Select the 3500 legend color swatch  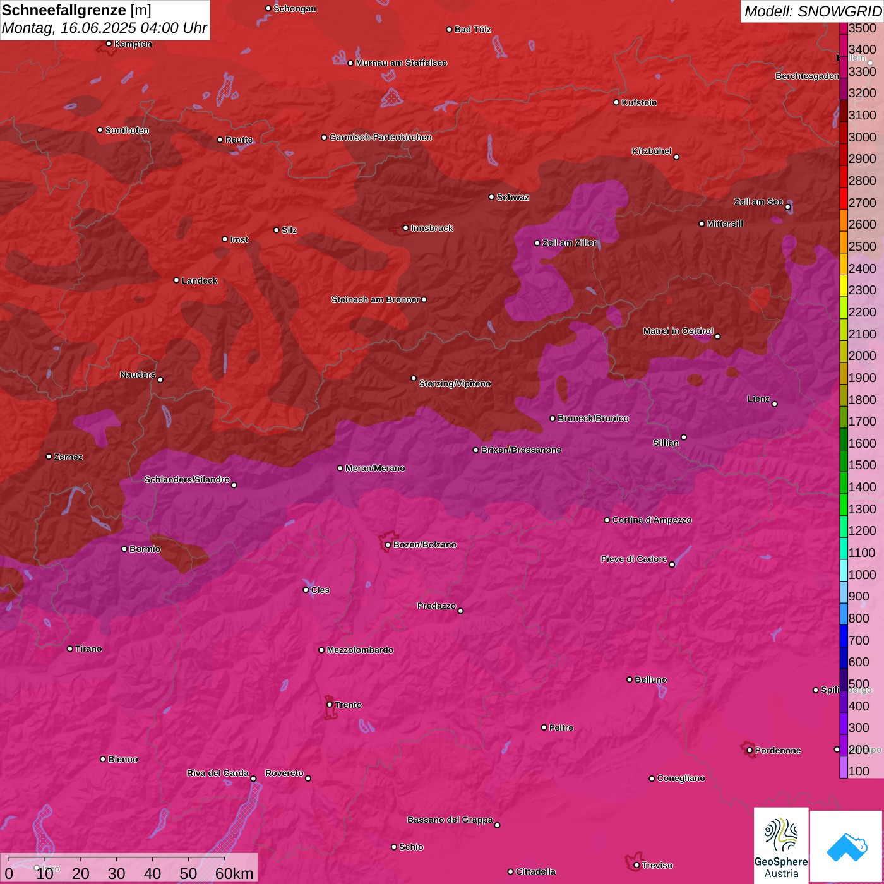pyautogui.click(x=844, y=28)
